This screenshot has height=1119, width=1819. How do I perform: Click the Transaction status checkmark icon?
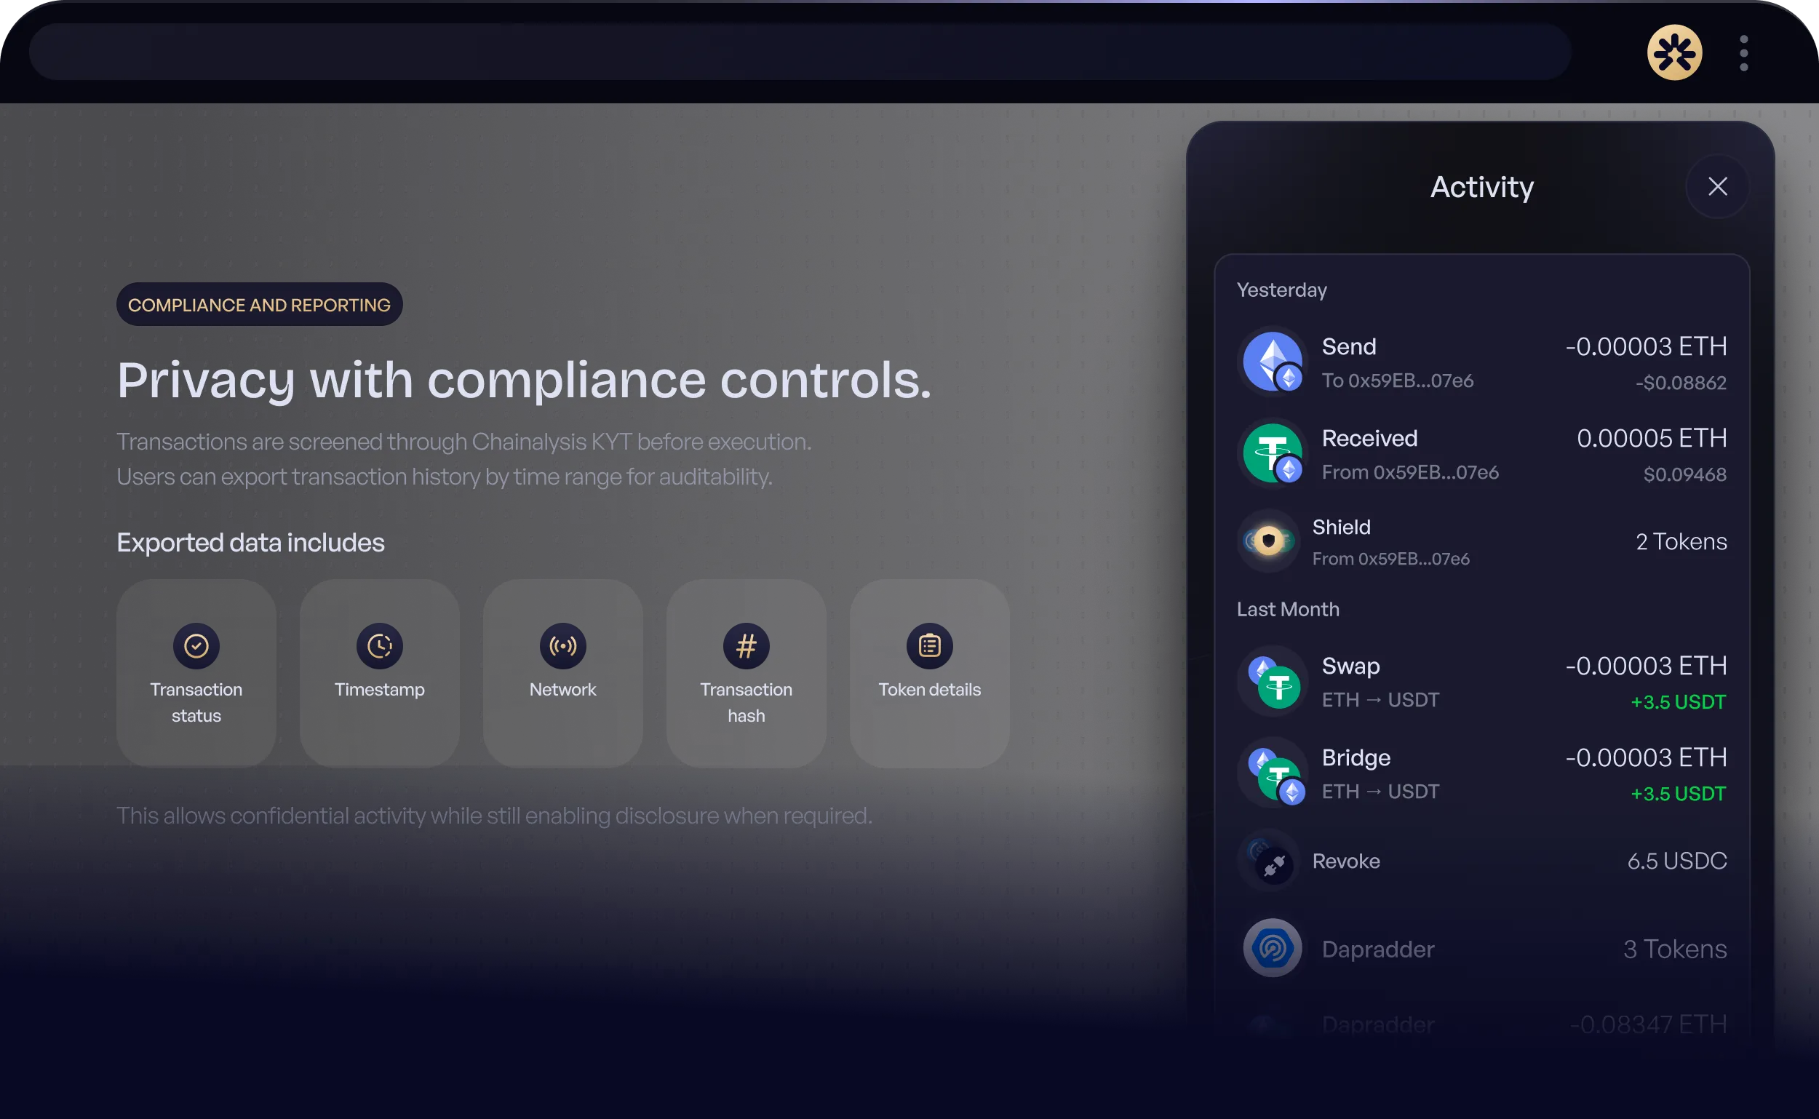click(x=196, y=645)
